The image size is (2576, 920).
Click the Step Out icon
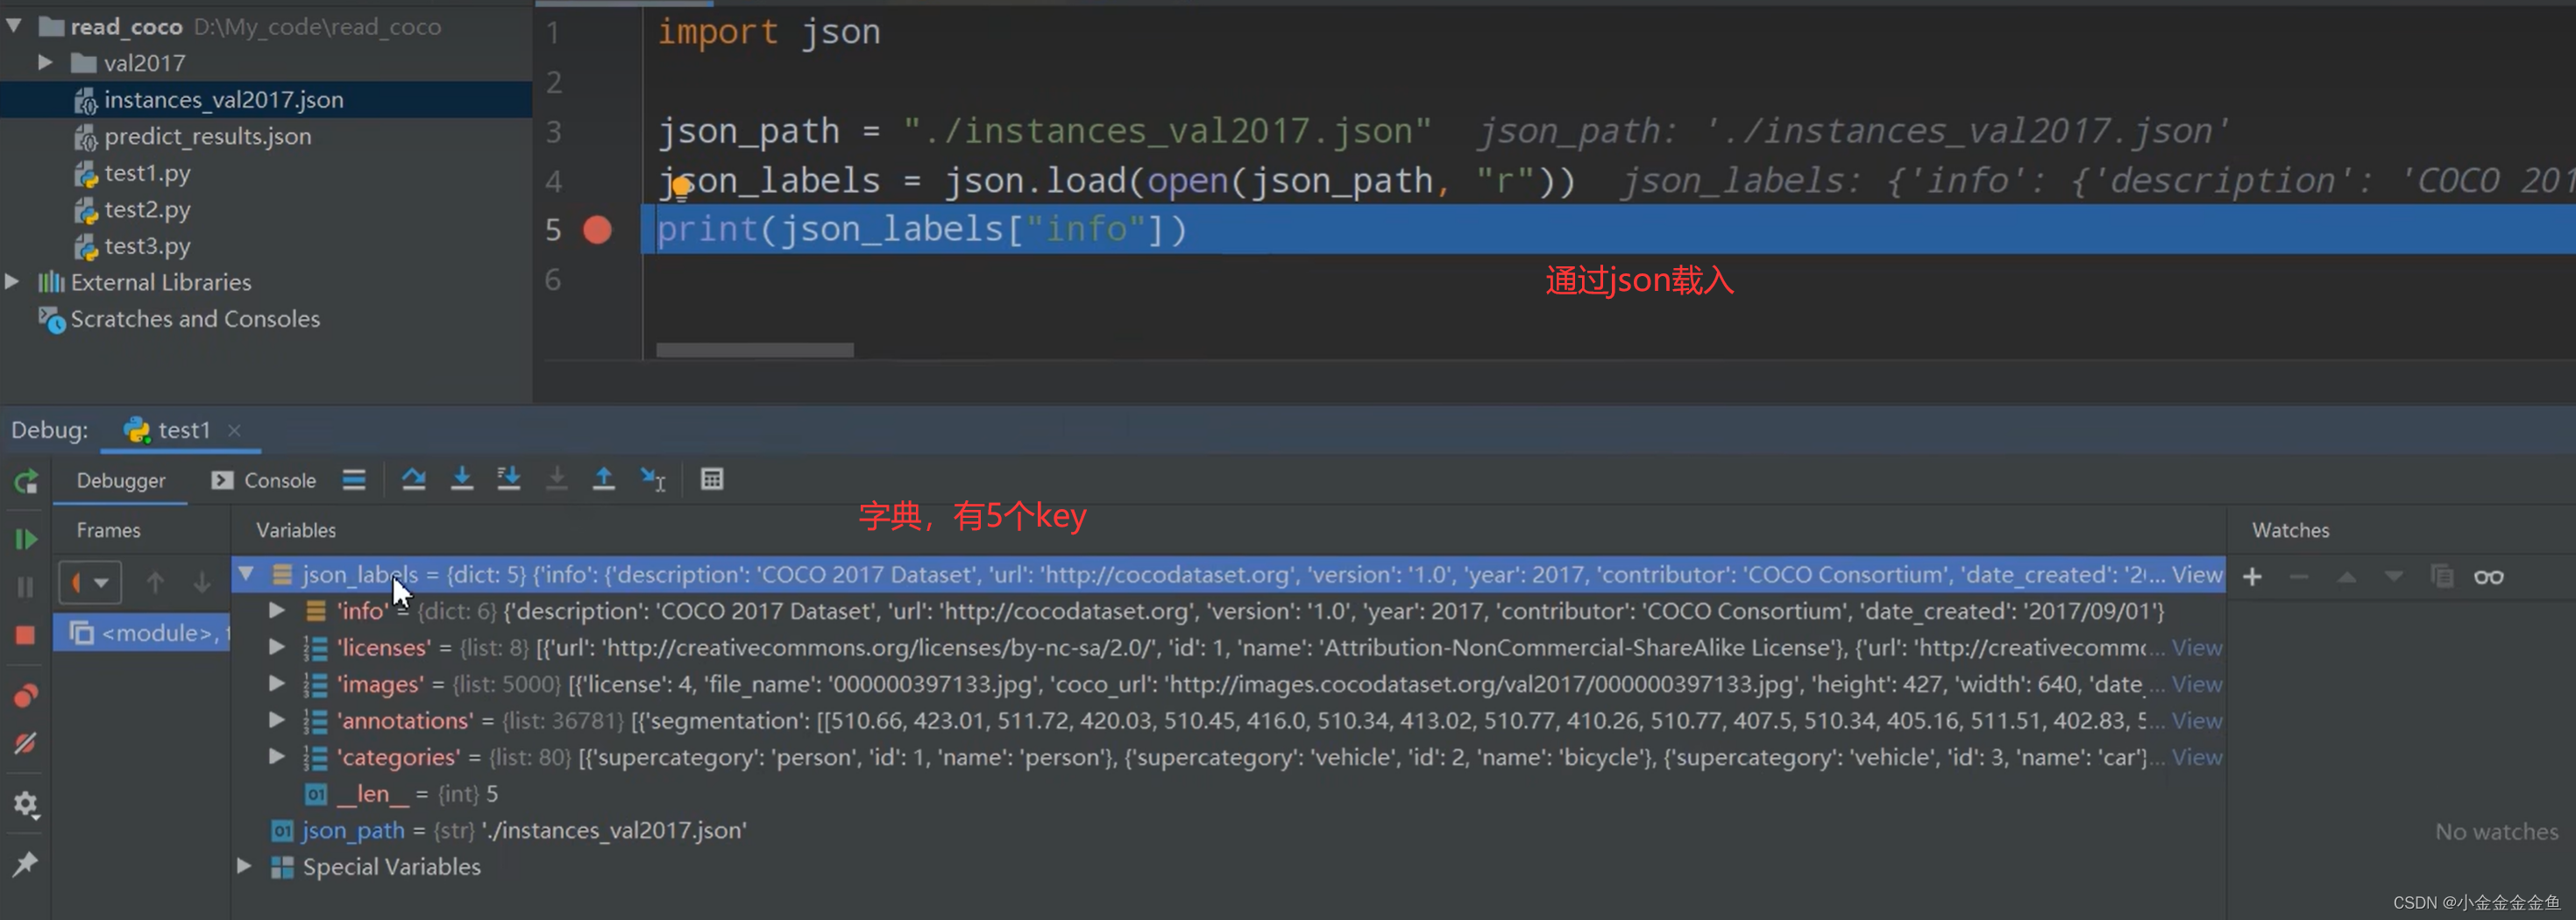(604, 479)
